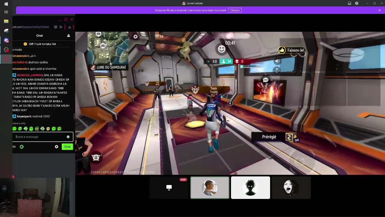This screenshot has width=385, height=217.
Task: Click the chat message 'qais said al khamiss'
Action: [x=43, y=69]
